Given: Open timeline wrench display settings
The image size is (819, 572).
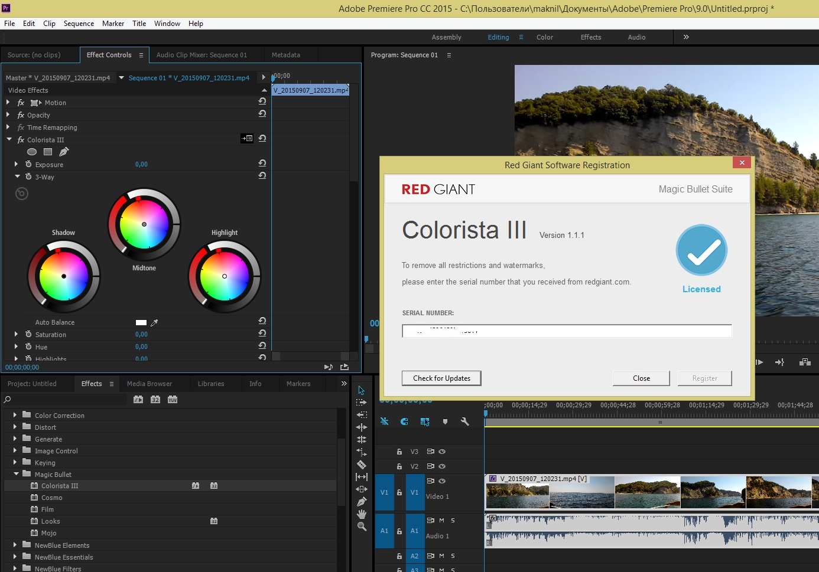Looking at the screenshot, I should pos(464,421).
